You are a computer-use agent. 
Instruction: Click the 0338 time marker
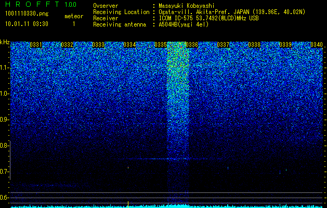(254, 45)
